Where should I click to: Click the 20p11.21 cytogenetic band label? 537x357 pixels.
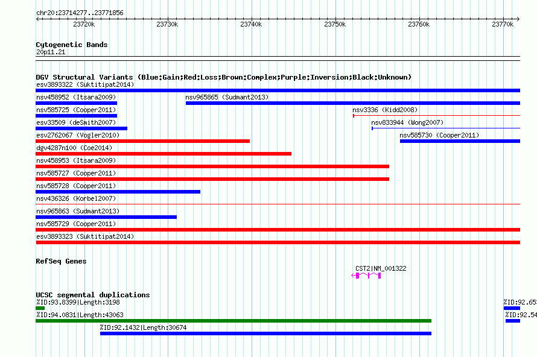tap(51, 52)
